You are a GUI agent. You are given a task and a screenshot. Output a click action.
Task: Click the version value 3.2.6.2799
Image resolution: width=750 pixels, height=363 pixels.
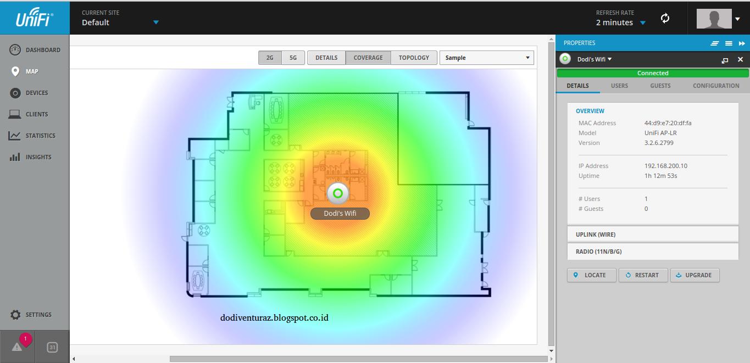[x=659, y=143]
